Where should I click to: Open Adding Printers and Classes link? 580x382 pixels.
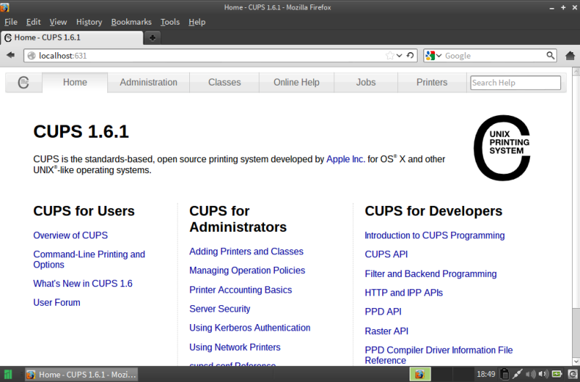point(246,251)
